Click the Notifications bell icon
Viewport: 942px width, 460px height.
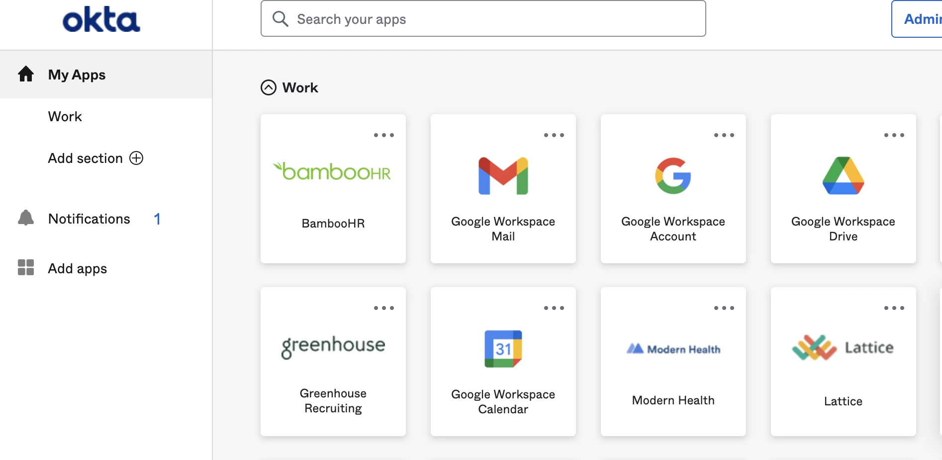(26, 218)
